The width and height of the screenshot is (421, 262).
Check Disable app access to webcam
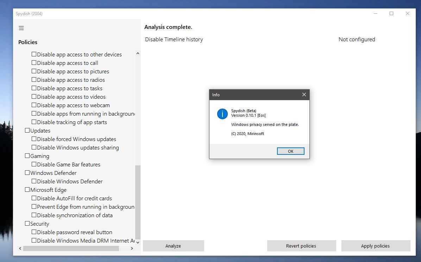[x=34, y=105]
